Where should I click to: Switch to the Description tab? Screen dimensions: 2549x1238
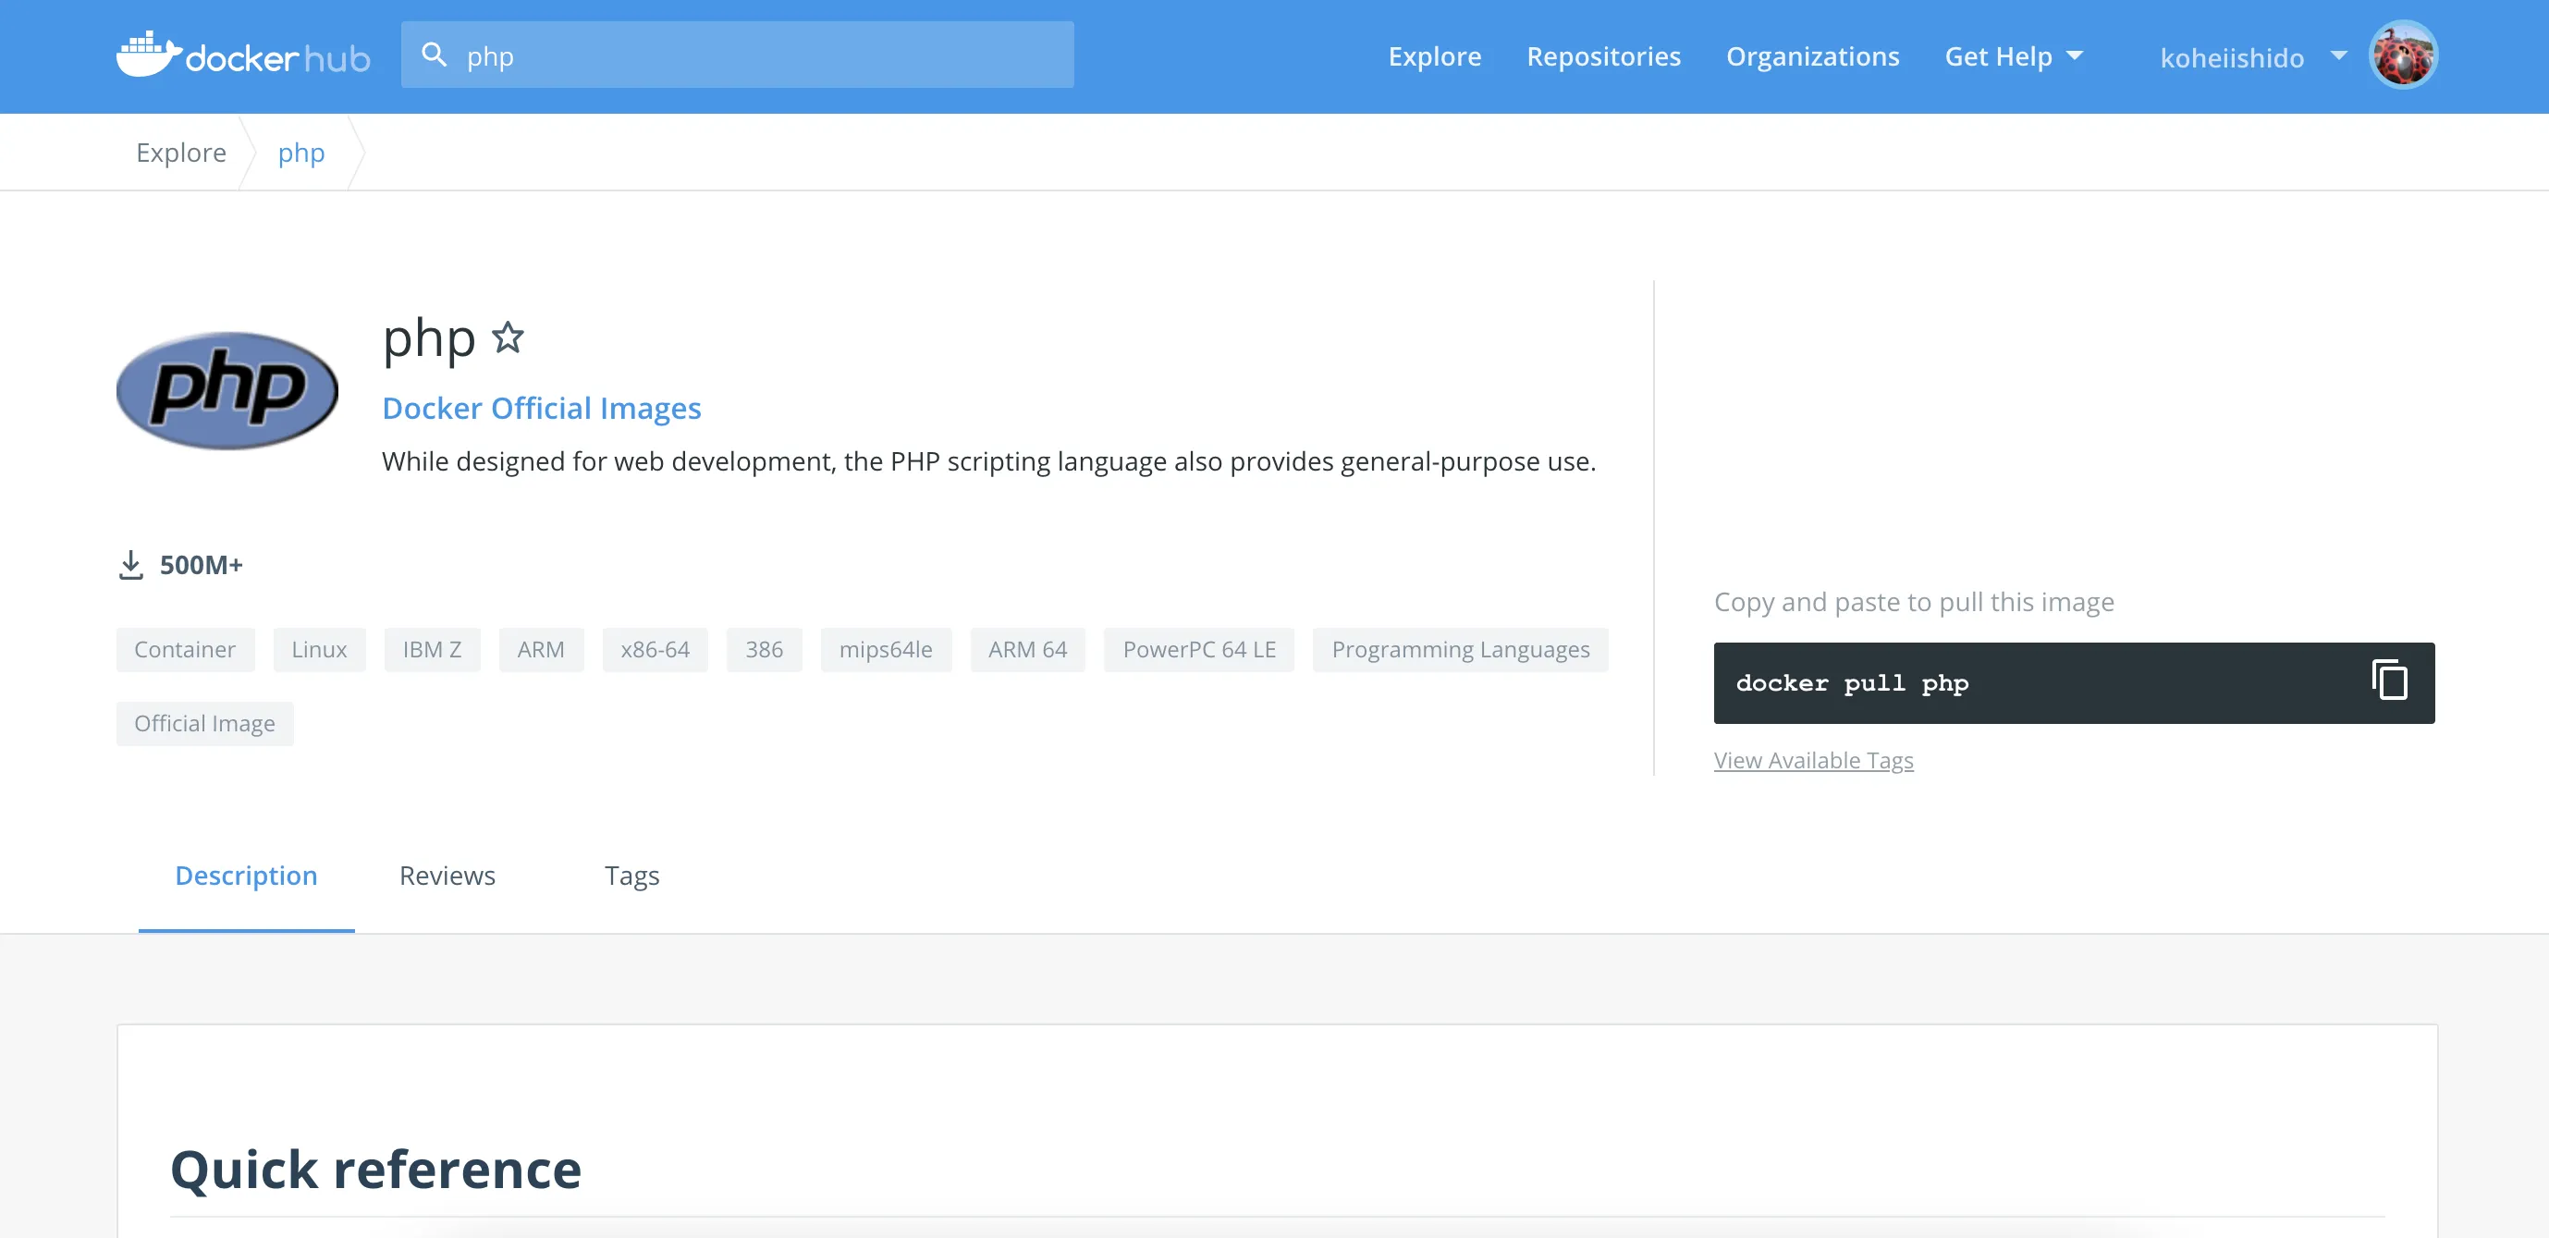point(246,876)
